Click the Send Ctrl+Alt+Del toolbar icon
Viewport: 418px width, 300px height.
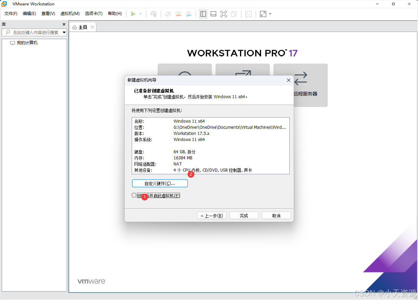pyautogui.click(x=154, y=14)
